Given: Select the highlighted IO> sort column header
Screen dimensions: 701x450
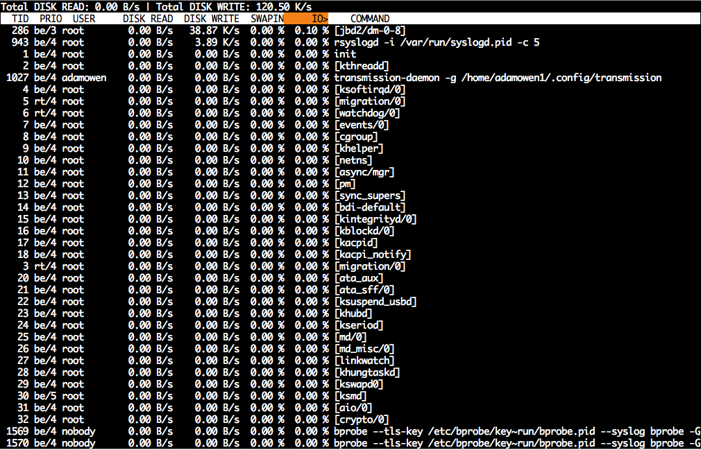Looking at the screenshot, I should coord(307,19).
